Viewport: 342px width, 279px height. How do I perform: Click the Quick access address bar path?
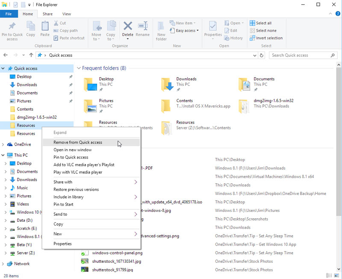61,56
